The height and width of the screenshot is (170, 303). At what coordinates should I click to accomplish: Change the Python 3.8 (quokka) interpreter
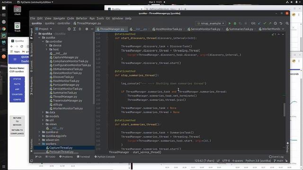pyautogui.click(x=258, y=161)
